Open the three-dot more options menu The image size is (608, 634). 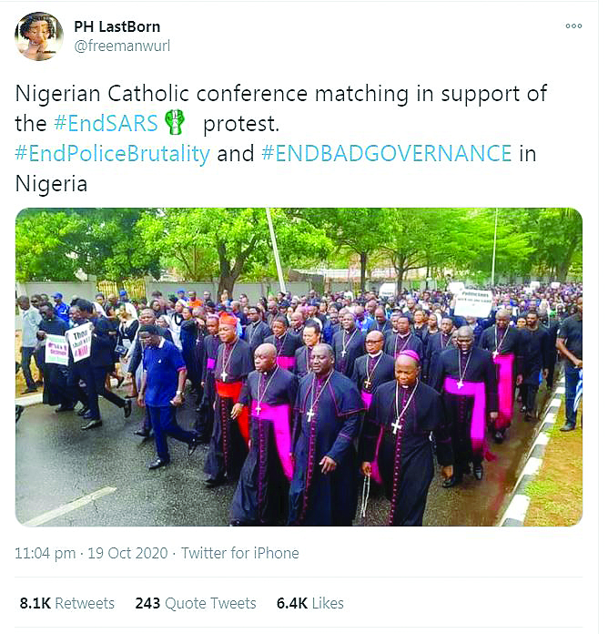[x=573, y=26]
